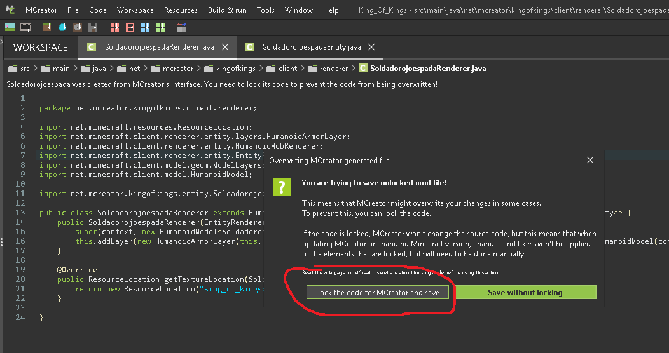The image size is (669, 353).
Task: Click the red filmstrip import icon
Action: (x=130, y=28)
